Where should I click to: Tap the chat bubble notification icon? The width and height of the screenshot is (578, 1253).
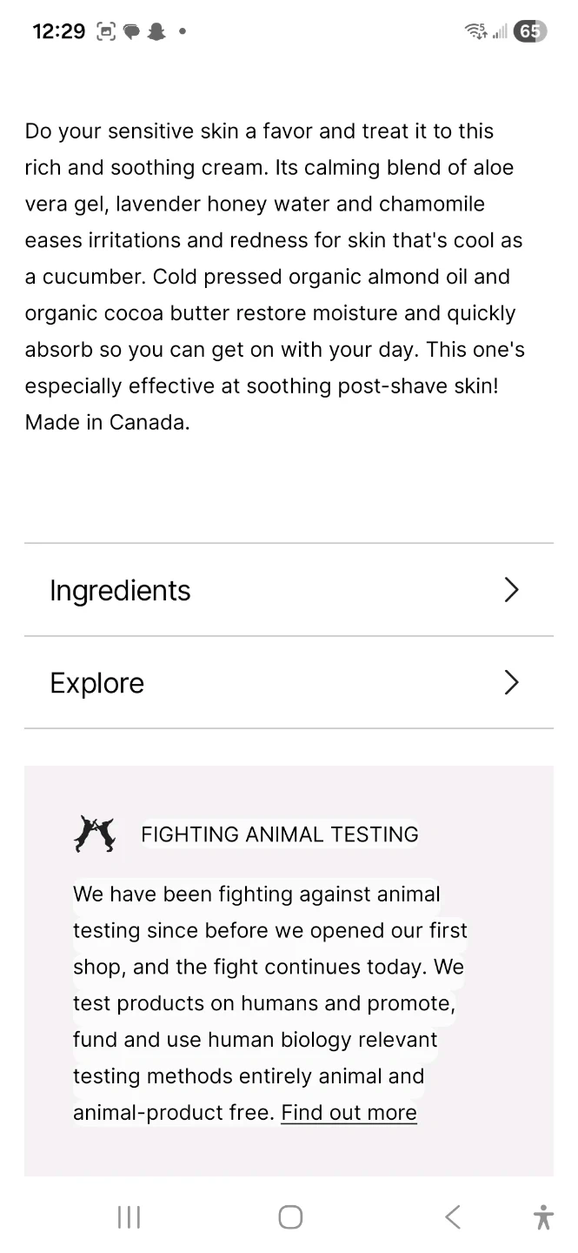(x=131, y=32)
